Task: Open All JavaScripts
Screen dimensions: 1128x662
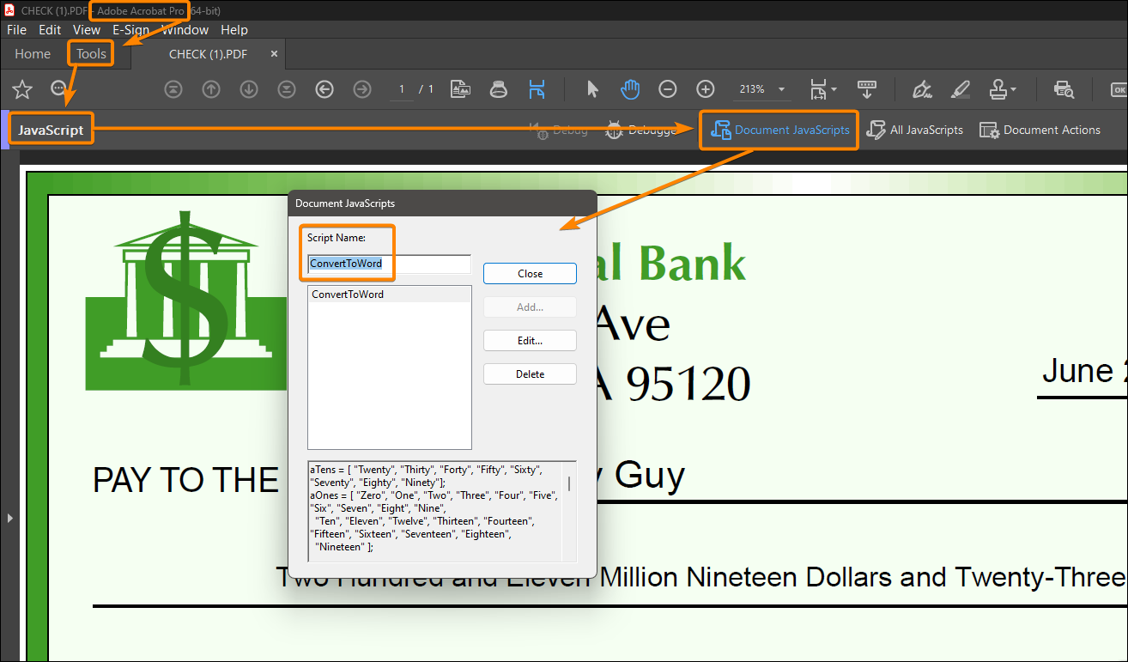Action: 915,130
